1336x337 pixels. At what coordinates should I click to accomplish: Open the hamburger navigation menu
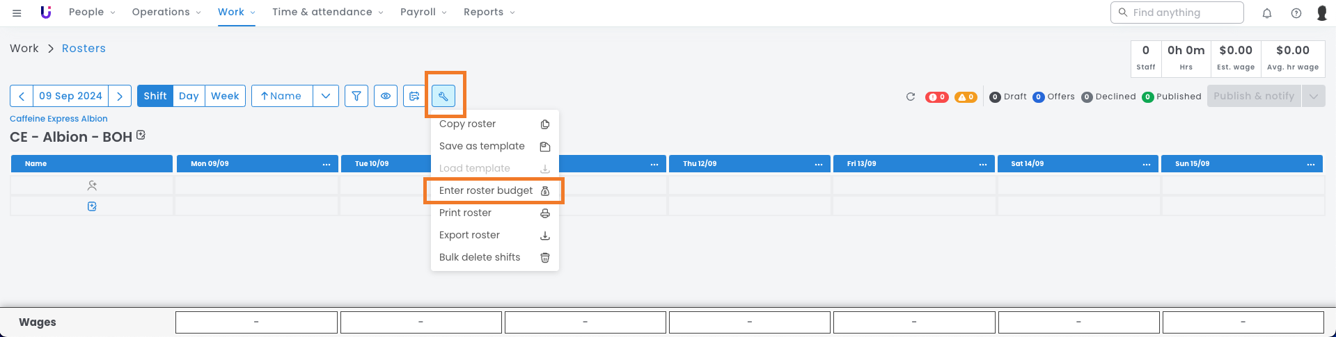tap(17, 13)
